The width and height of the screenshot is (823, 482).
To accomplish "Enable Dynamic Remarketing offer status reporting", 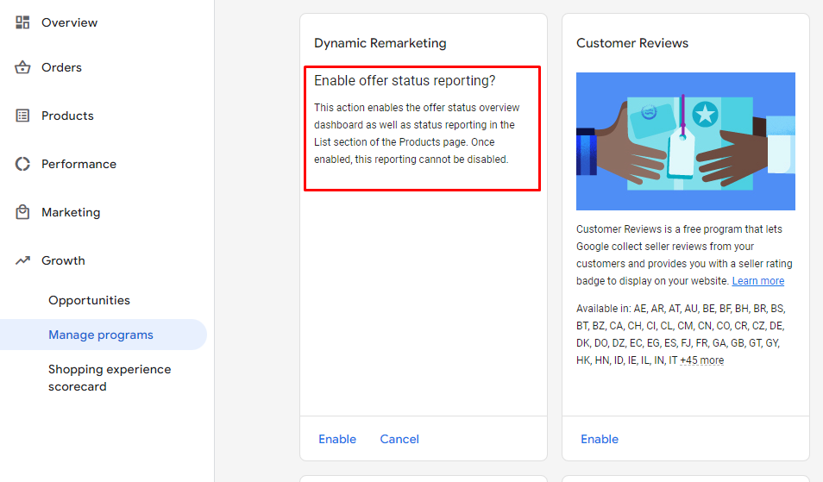I will 337,439.
